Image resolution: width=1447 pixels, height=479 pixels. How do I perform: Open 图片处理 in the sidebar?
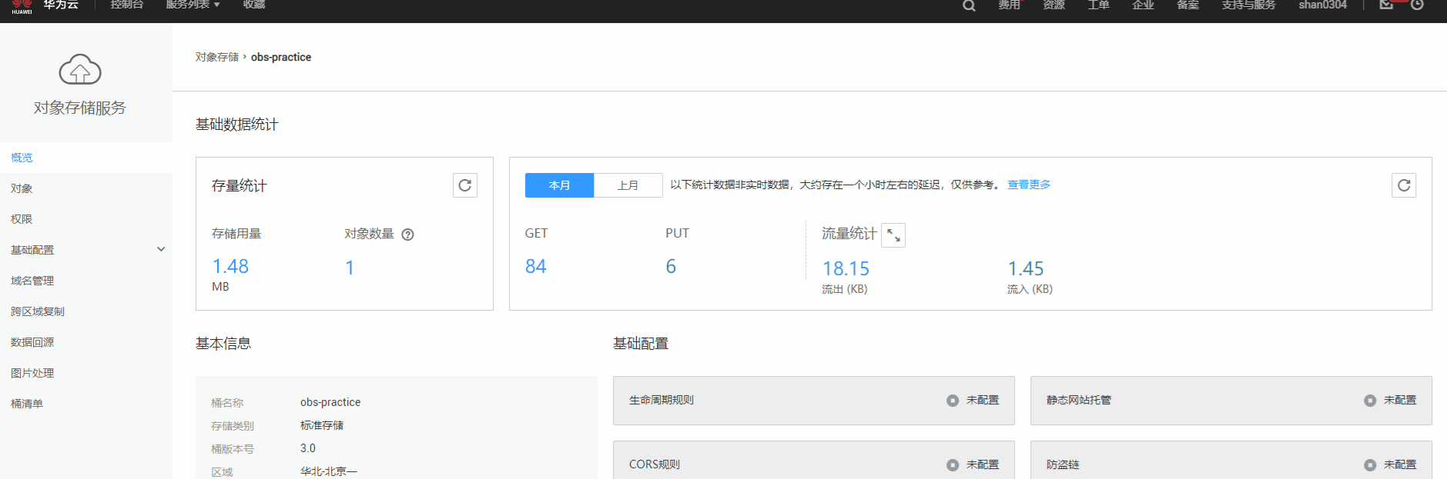pos(86,373)
